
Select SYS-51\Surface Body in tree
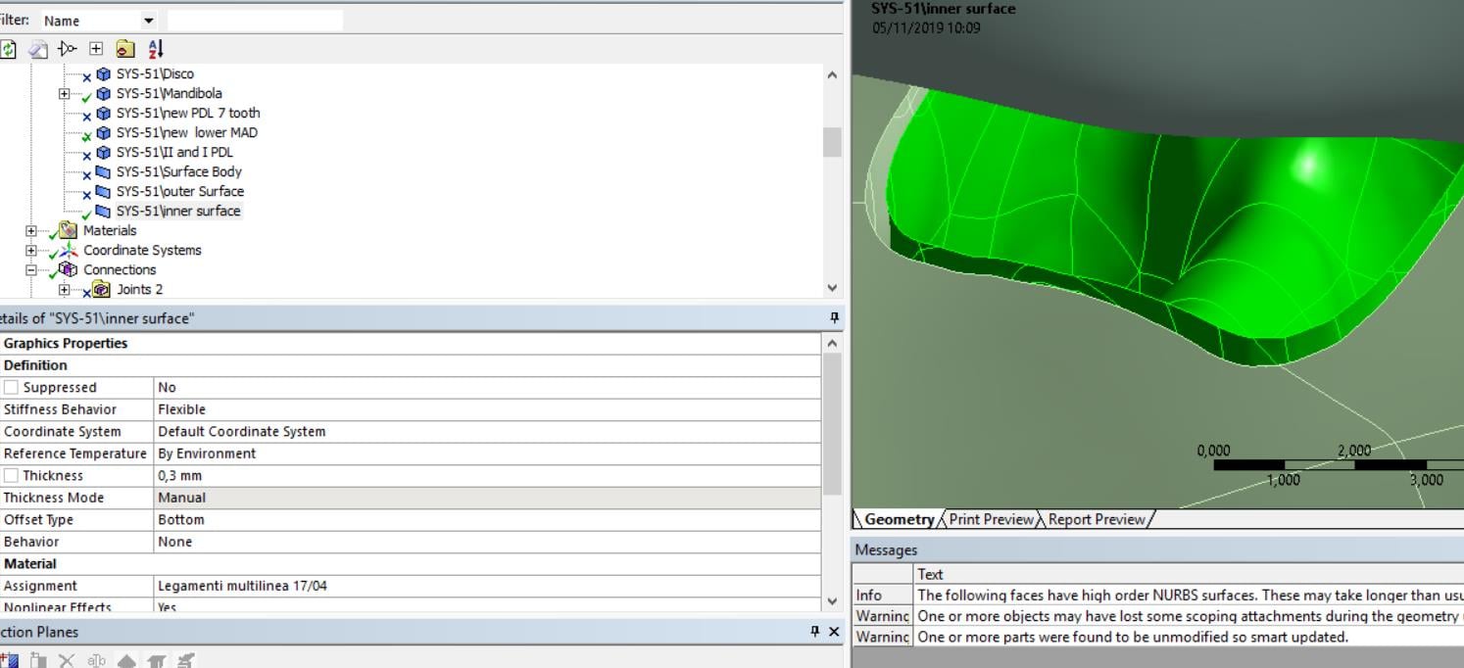(179, 171)
